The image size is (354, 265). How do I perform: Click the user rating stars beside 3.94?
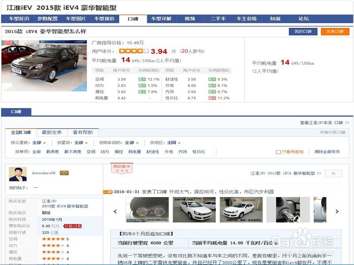[x=134, y=51]
